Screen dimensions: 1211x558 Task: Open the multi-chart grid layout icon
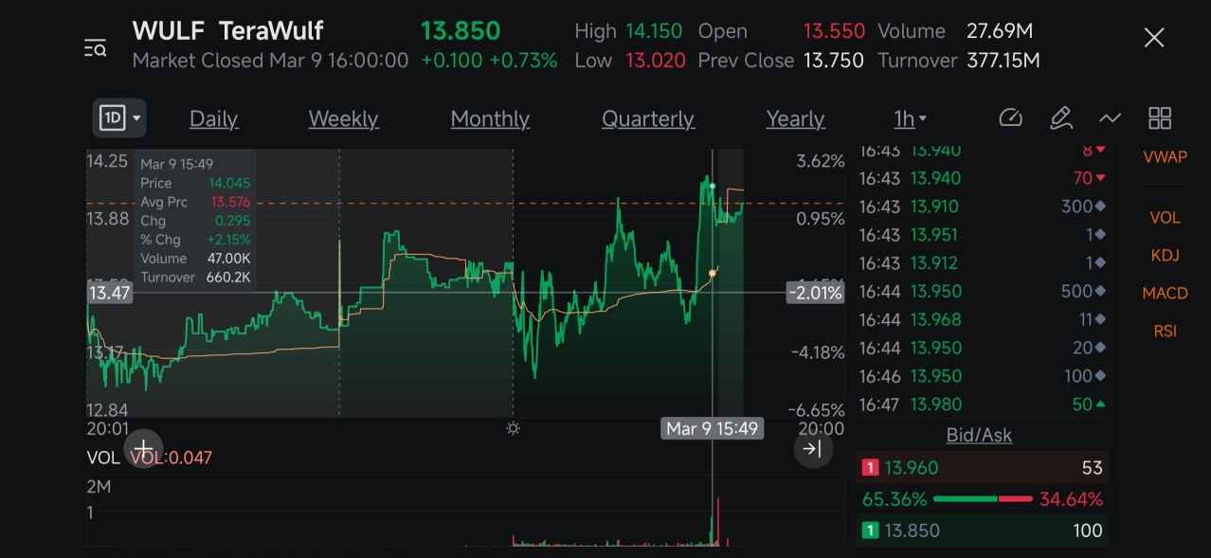point(1160,118)
